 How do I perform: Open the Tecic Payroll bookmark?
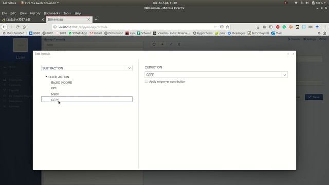(258, 33)
